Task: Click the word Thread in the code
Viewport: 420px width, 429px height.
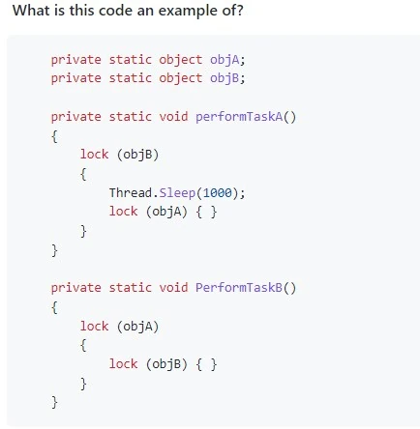Action: click(x=131, y=193)
